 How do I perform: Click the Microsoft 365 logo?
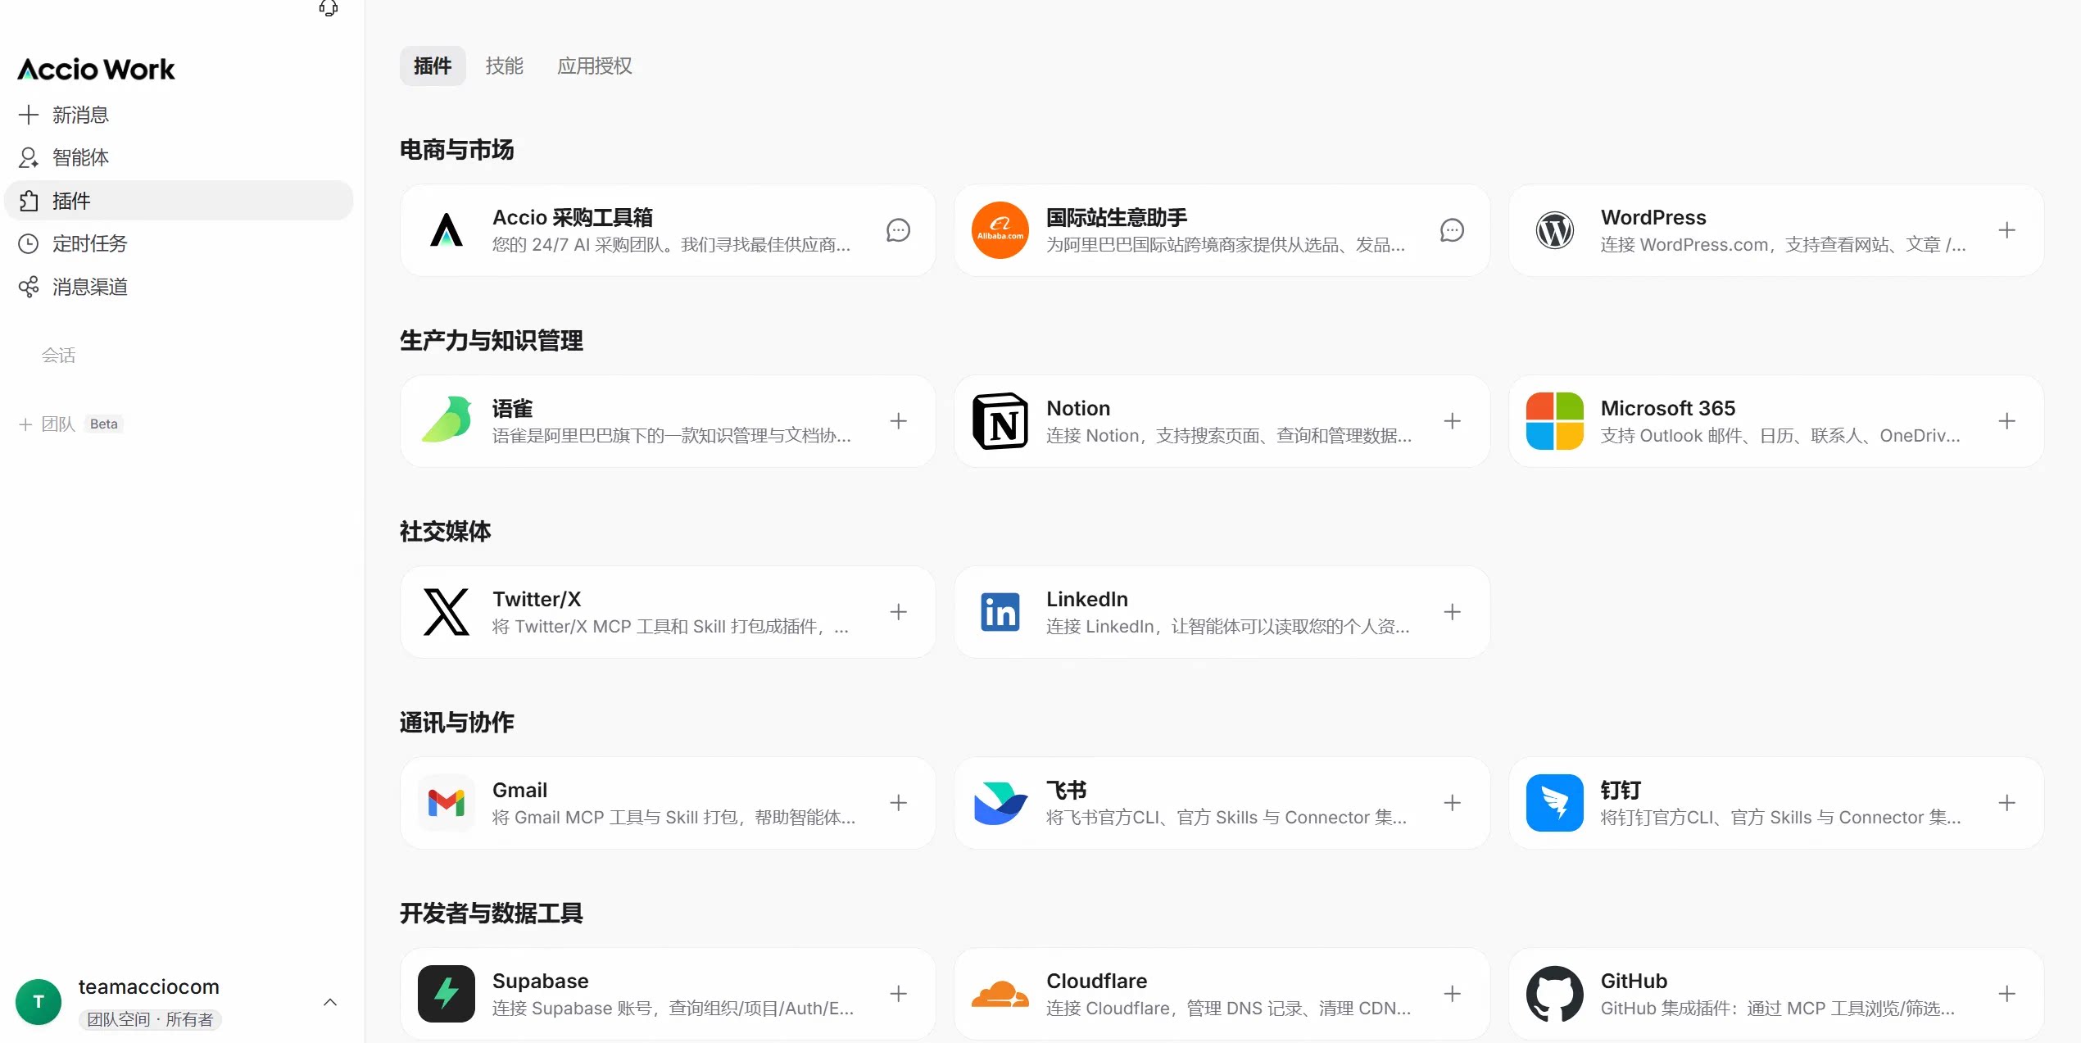1555,421
